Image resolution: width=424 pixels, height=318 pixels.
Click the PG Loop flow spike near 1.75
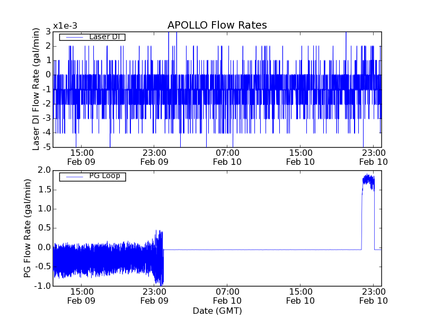(368, 181)
